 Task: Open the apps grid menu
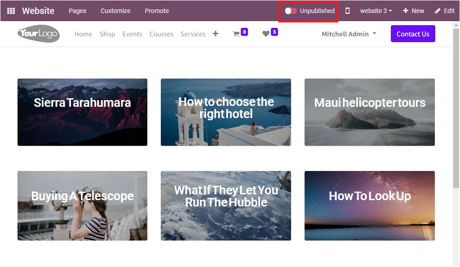point(10,10)
